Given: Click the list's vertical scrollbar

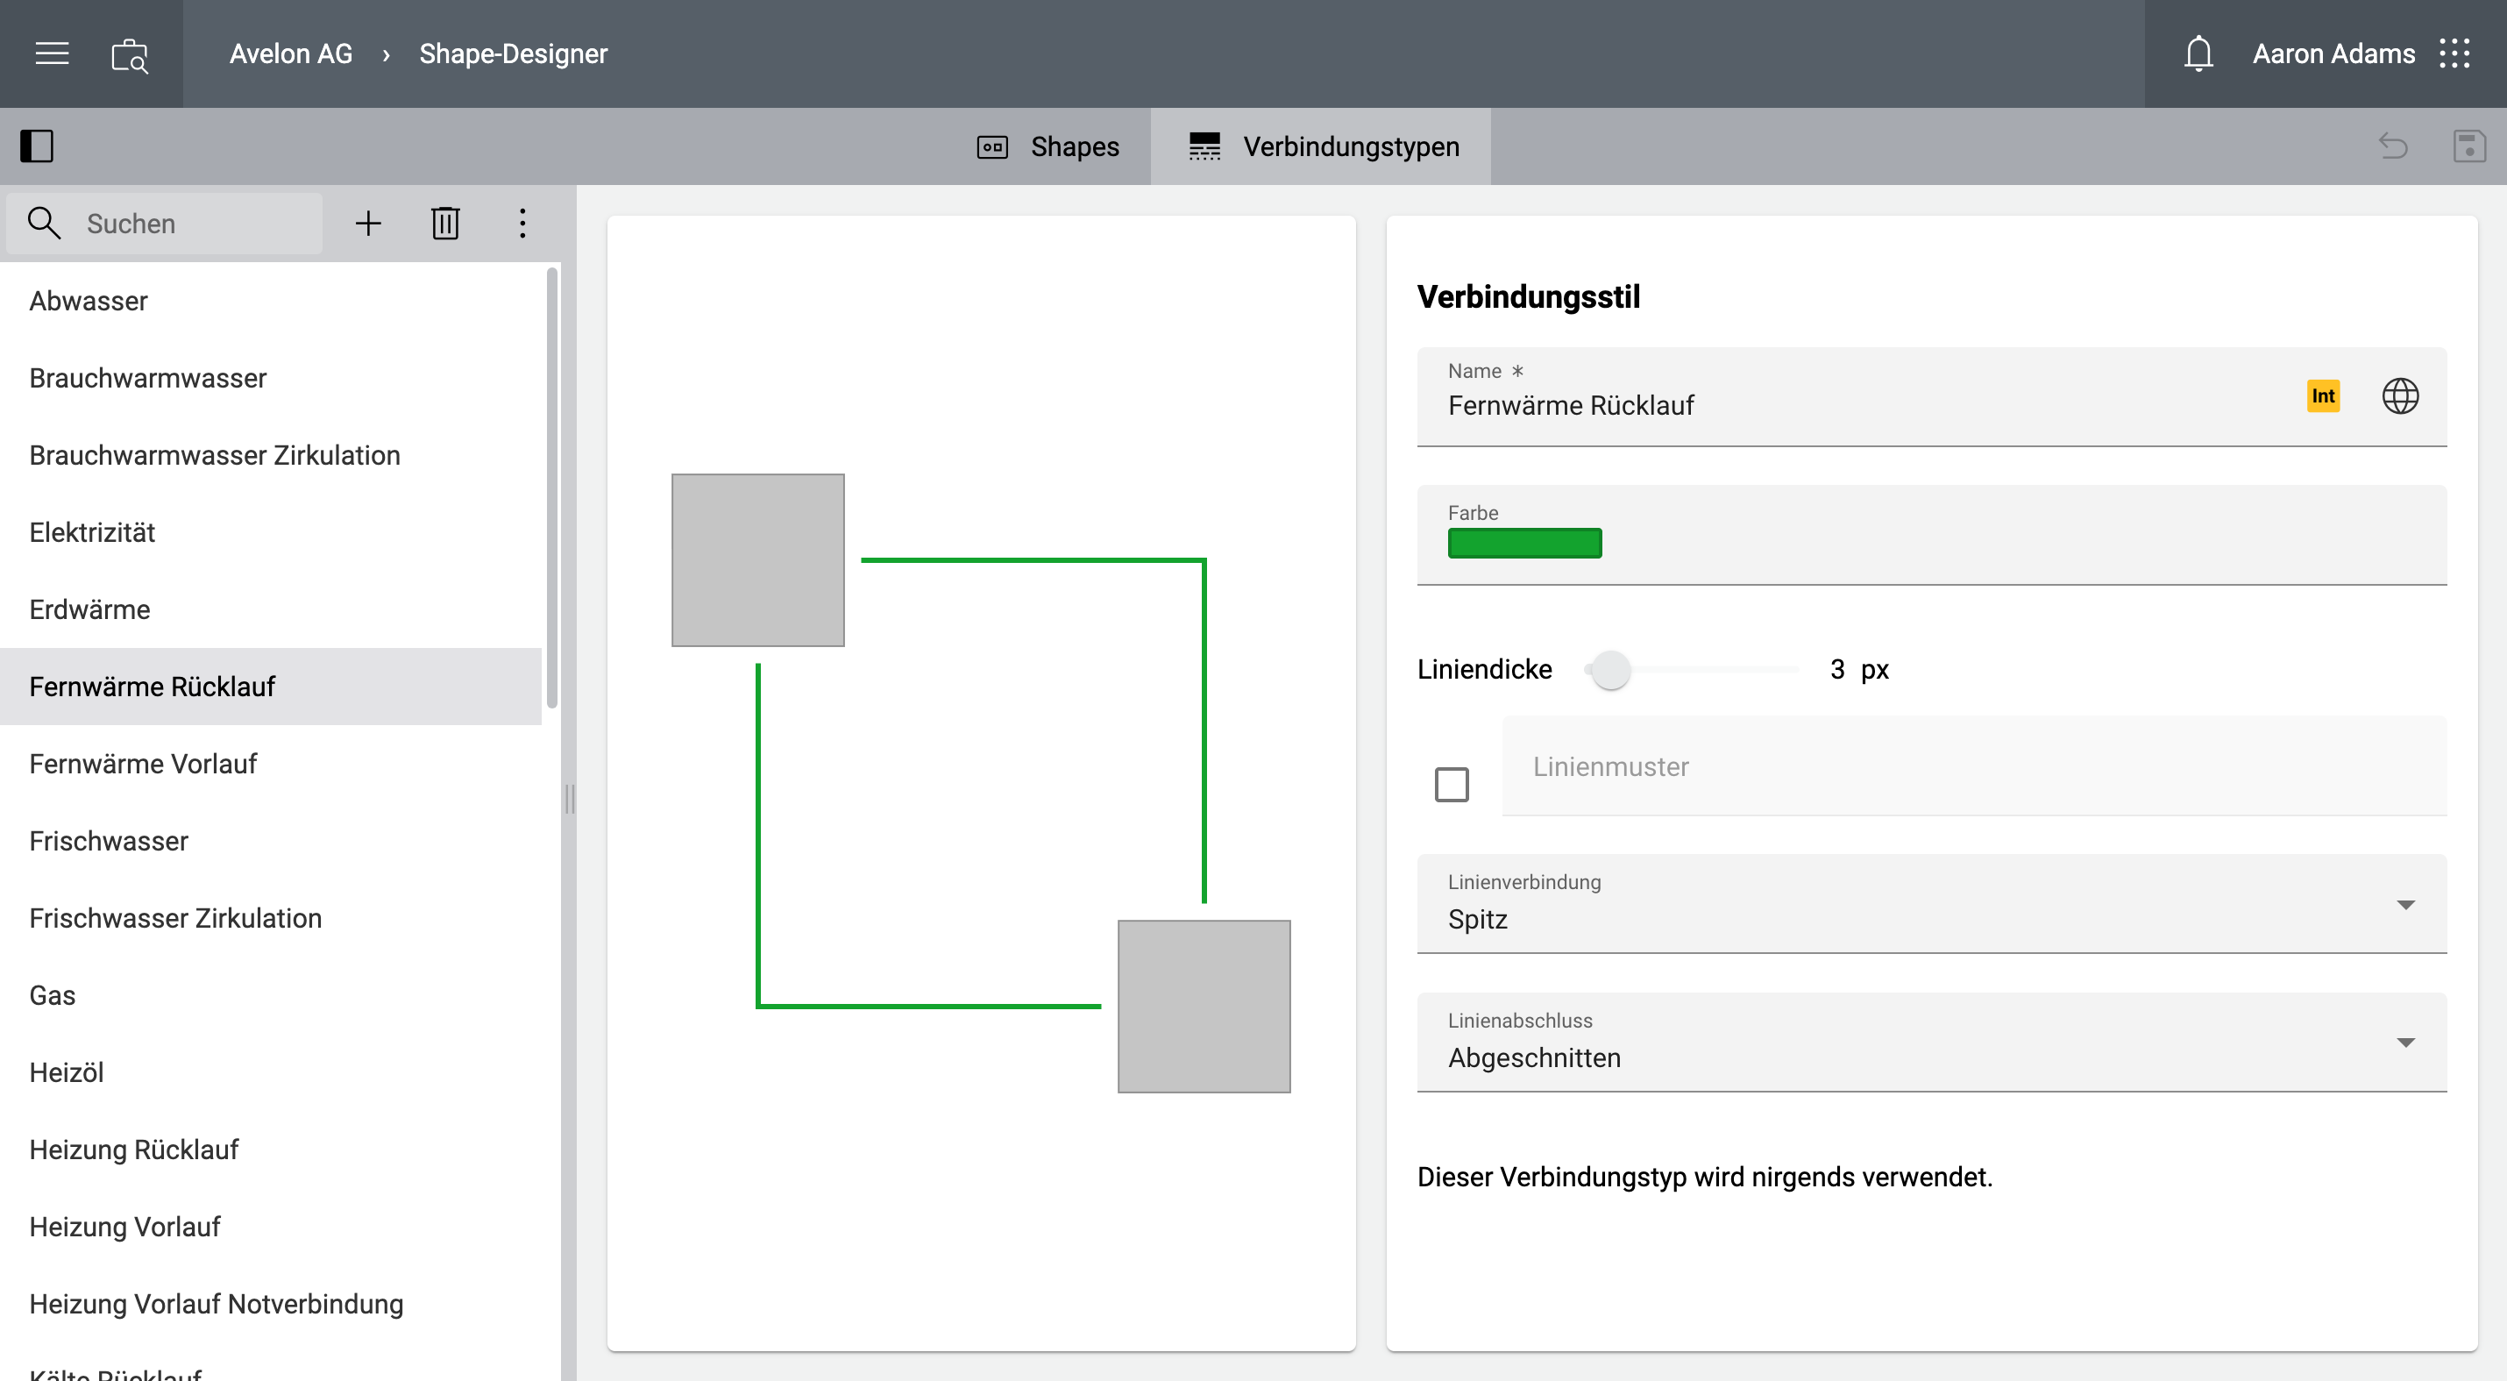Looking at the screenshot, I should (x=552, y=487).
